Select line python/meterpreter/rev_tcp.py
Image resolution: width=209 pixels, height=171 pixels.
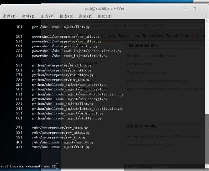coord(61,80)
